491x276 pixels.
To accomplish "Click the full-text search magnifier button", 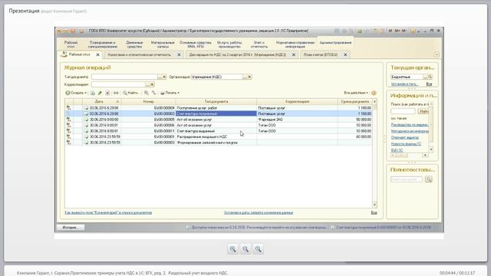I will coord(429,179).
